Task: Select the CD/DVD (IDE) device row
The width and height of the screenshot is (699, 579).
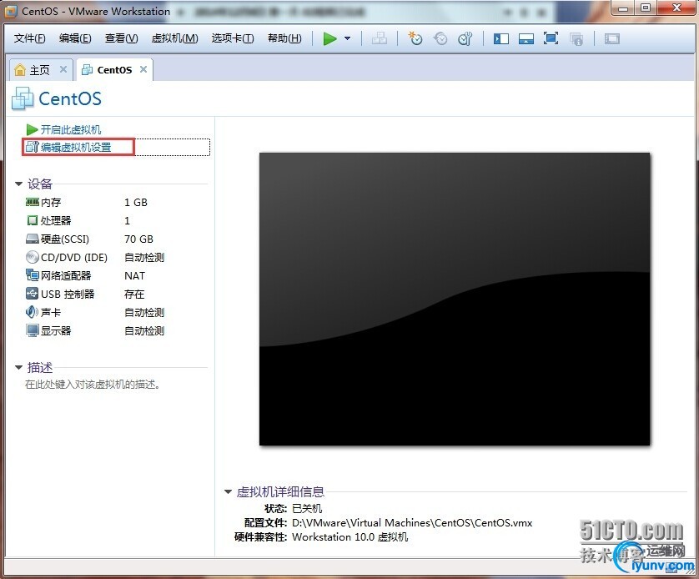Action: (x=115, y=258)
